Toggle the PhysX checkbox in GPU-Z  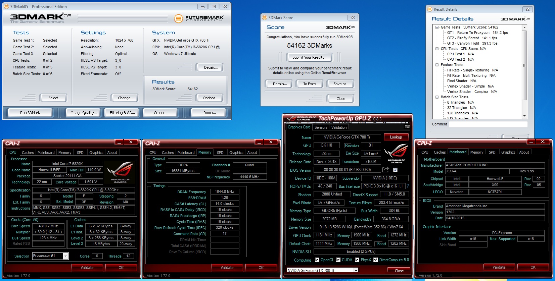coord(357,260)
